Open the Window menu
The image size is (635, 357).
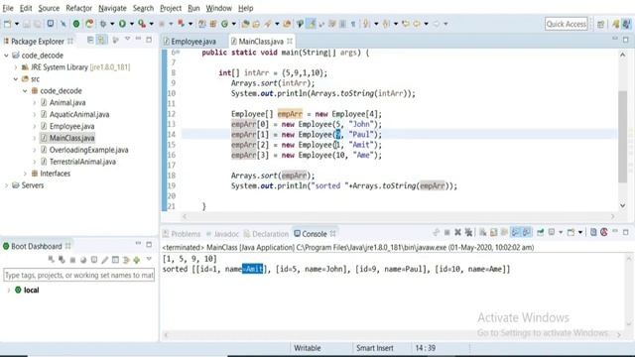(218, 8)
